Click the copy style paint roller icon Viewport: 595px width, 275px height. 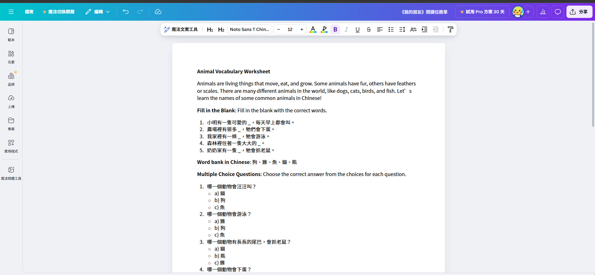coord(451,29)
